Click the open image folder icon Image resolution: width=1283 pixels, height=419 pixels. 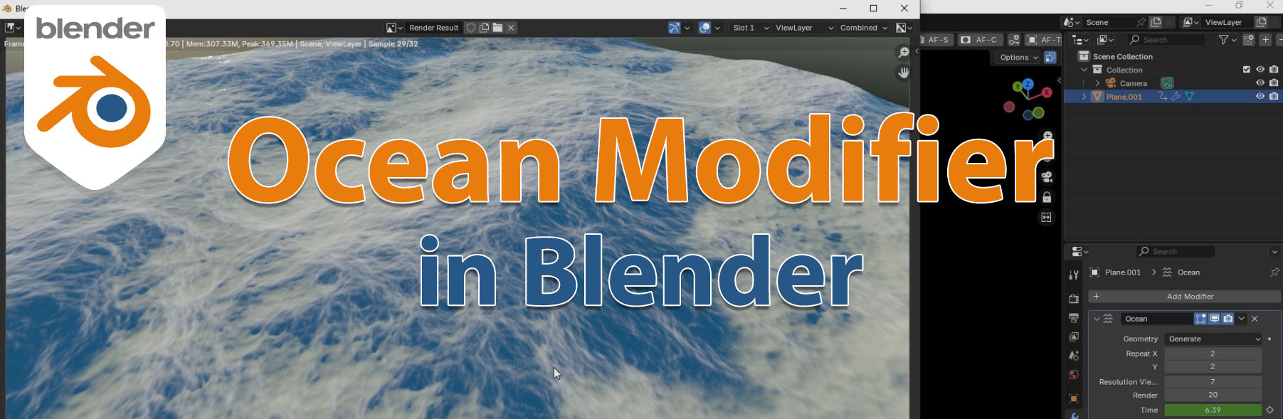tap(497, 28)
